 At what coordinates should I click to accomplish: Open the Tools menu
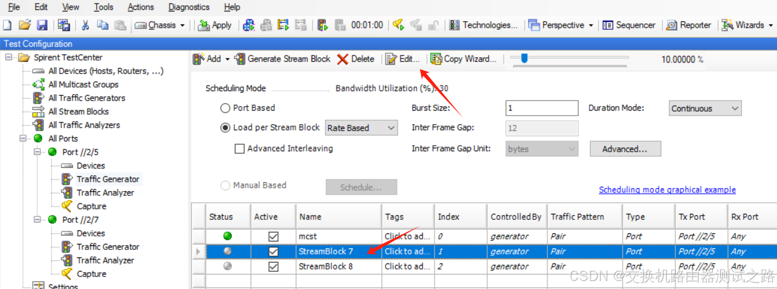[103, 7]
